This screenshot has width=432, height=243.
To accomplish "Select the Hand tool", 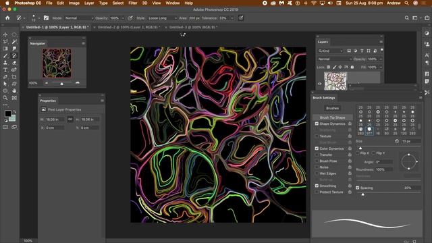I will (x=14, y=90).
